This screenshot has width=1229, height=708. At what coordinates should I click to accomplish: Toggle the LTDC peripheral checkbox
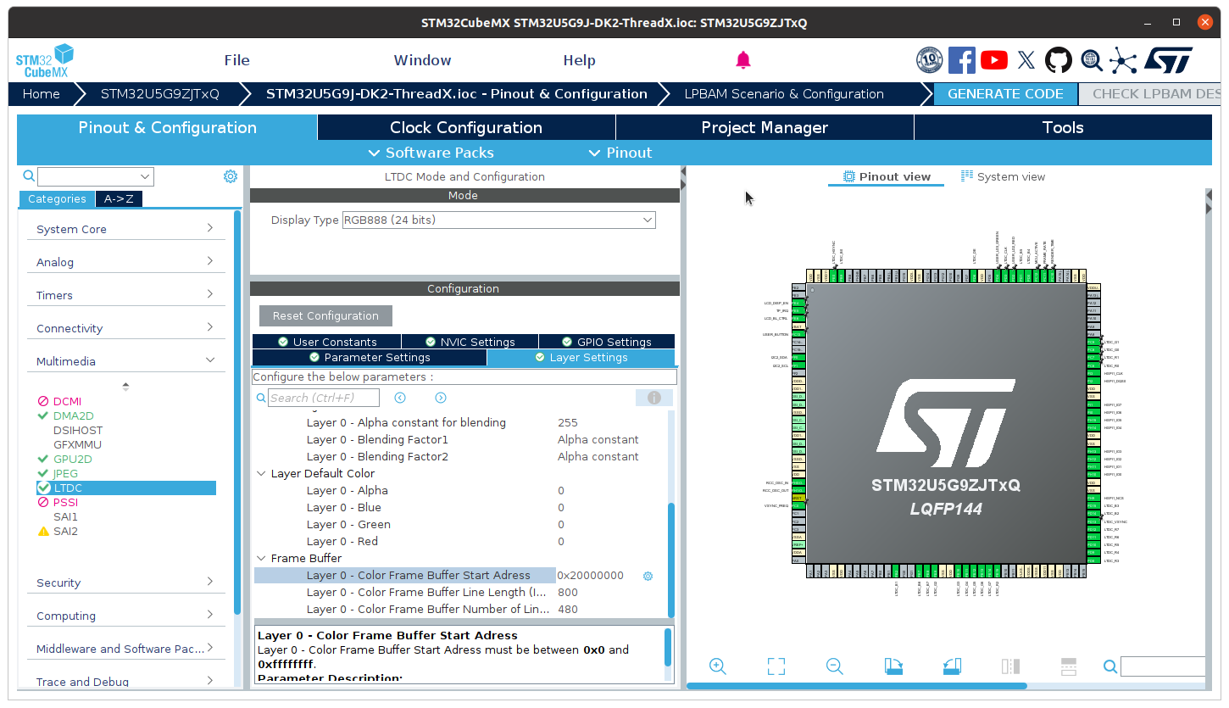point(43,488)
